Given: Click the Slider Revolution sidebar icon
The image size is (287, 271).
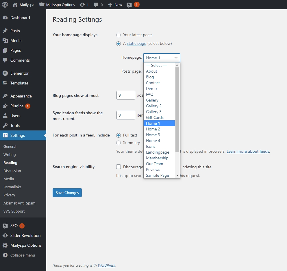Looking at the screenshot, I should (x=5, y=235).
